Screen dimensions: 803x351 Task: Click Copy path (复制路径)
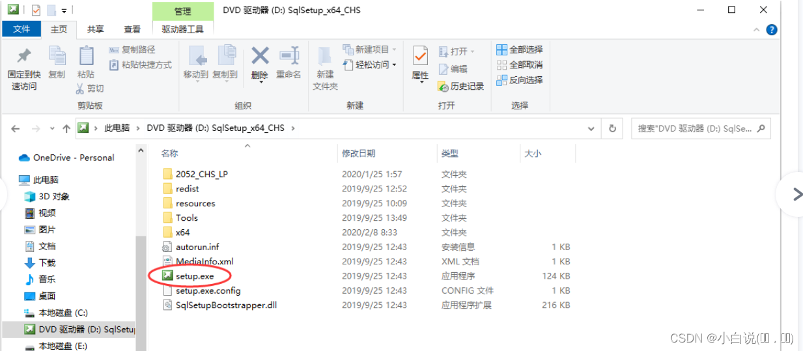[132, 49]
